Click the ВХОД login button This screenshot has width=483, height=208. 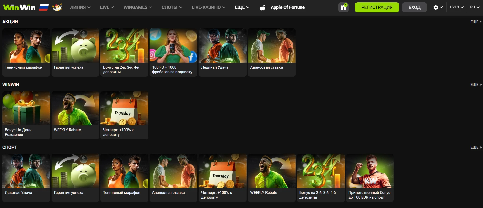pyautogui.click(x=414, y=7)
